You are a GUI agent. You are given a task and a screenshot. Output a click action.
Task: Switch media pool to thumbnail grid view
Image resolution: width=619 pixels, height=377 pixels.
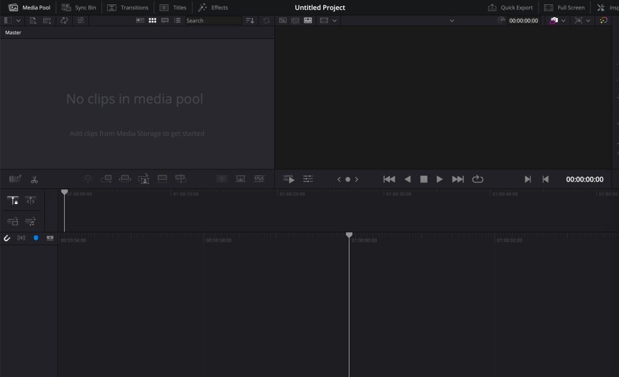[152, 20]
